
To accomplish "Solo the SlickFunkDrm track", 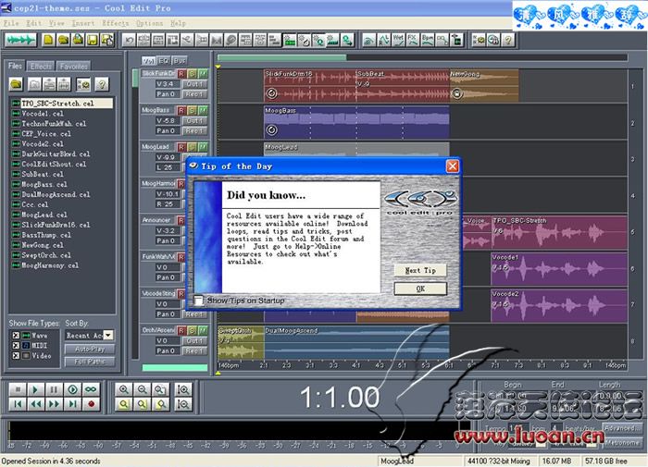I will click(x=193, y=73).
